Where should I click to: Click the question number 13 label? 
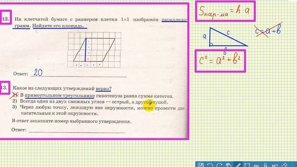pyautogui.click(x=4, y=88)
